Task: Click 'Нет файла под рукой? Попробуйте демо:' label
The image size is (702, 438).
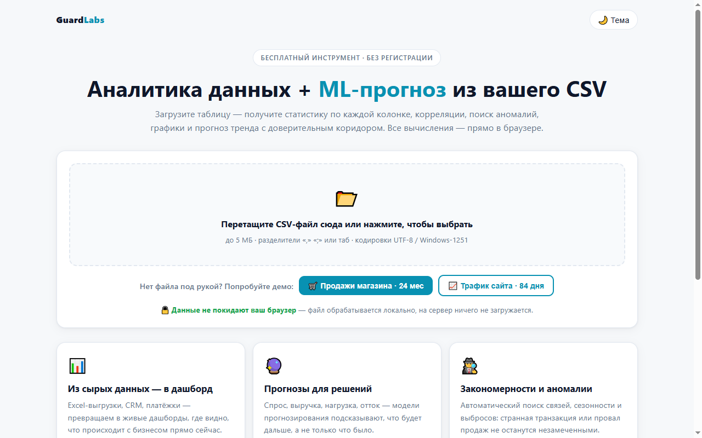Action: [x=217, y=286]
